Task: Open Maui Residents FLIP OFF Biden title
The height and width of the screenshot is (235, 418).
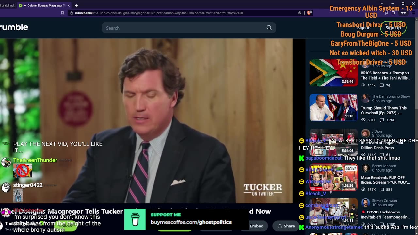Action: (x=385, y=180)
